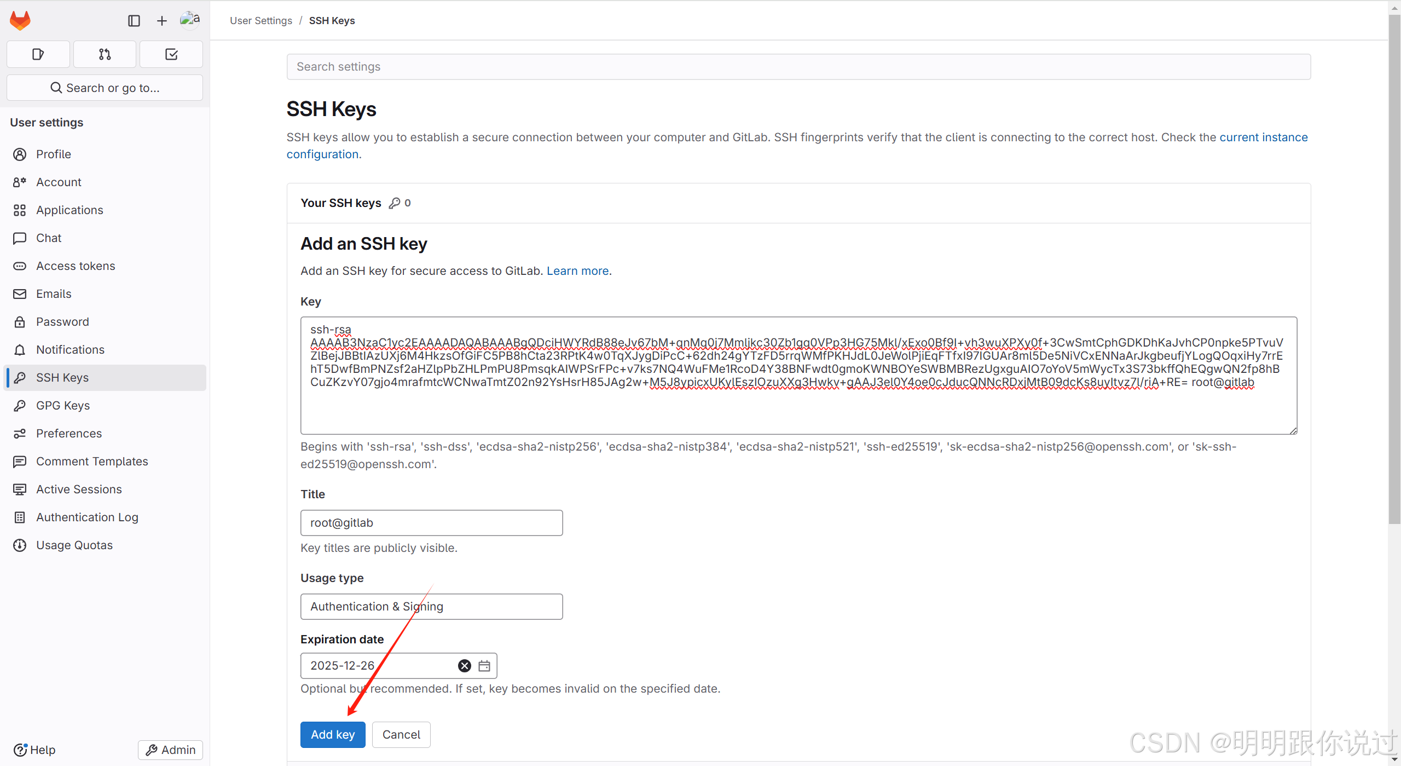1401x766 pixels.
Task: Open the Learn more link
Action: pyautogui.click(x=578, y=271)
